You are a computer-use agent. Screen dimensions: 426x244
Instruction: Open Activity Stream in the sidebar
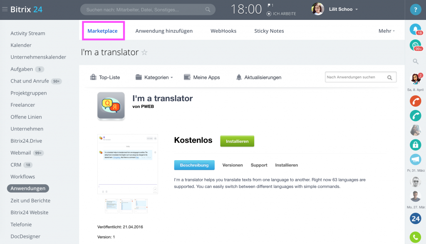28,33
